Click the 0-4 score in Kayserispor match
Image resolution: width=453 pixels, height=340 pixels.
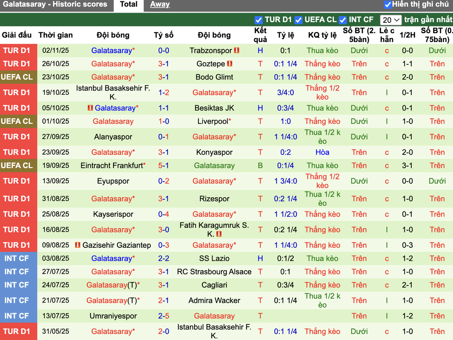coord(164,214)
